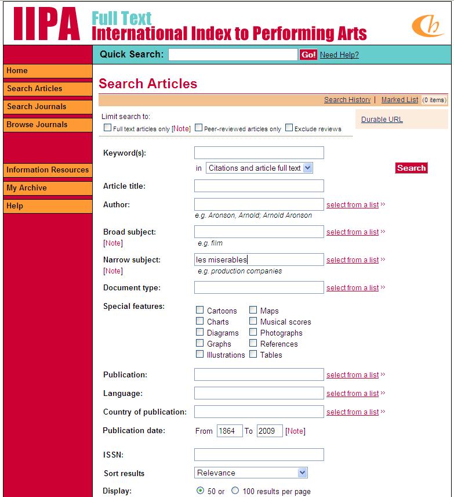Click the Go! quick search button
Viewport: 454px width, 497px height.
pos(308,55)
